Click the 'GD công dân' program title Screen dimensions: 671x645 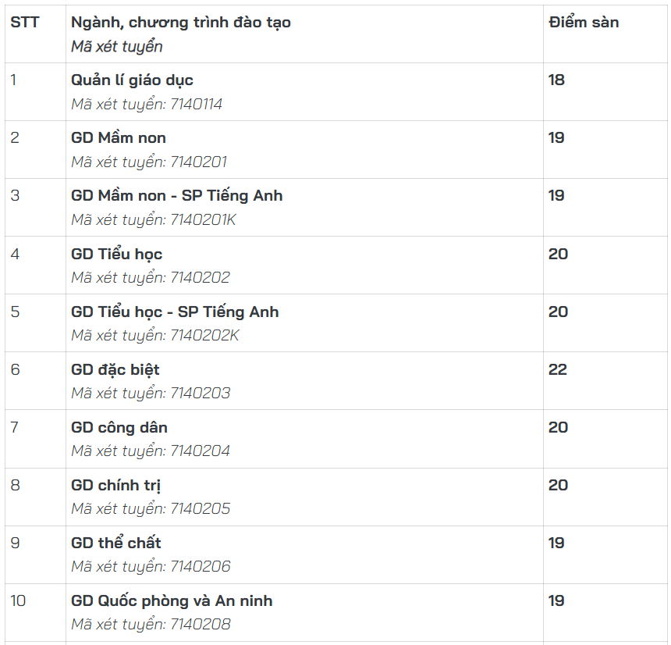pyautogui.click(x=119, y=427)
